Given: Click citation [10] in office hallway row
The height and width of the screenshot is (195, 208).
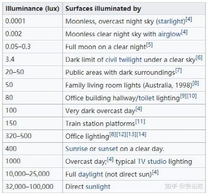Looking at the screenshot, I should [x=192, y=96].
